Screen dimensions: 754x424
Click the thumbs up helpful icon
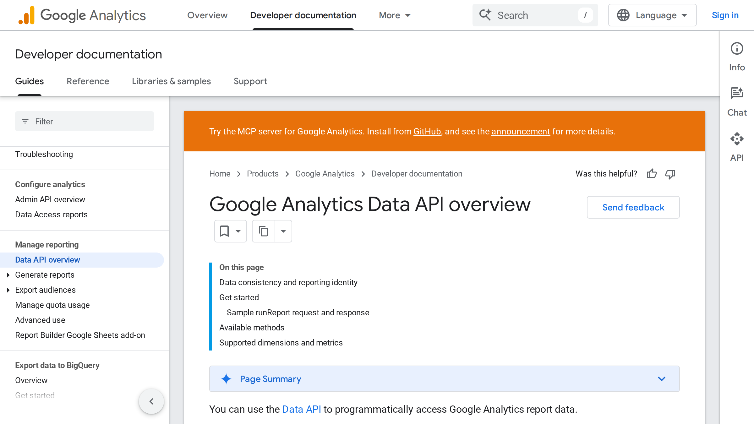coord(652,174)
